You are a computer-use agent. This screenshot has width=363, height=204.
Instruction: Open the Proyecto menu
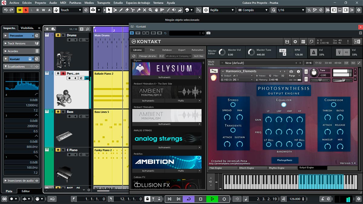(41, 3)
